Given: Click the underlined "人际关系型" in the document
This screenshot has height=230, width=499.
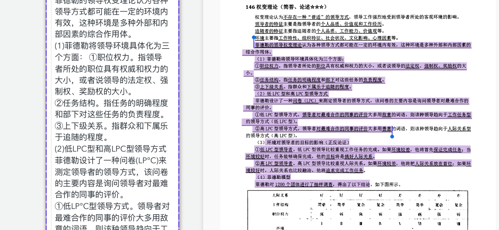Looking at the screenshot, I should click(459, 129).
